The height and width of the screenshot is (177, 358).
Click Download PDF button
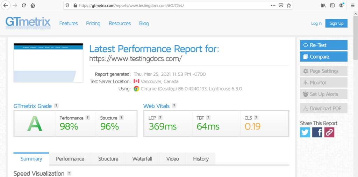point(324,108)
